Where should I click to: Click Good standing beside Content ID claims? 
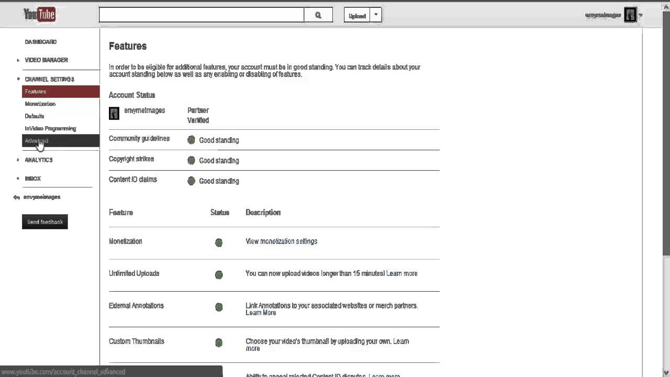point(219,181)
